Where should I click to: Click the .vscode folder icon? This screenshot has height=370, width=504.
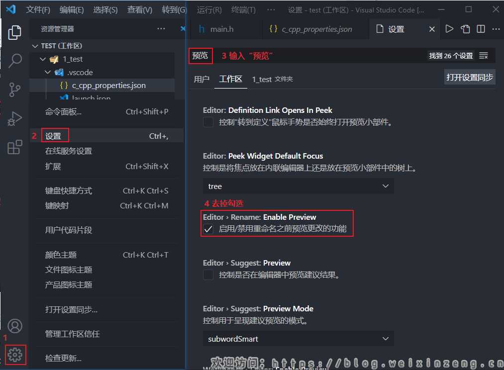coord(59,72)
